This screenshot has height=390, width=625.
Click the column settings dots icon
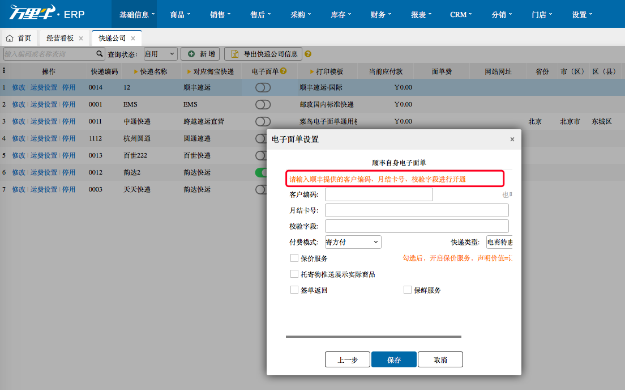point(4,71)
